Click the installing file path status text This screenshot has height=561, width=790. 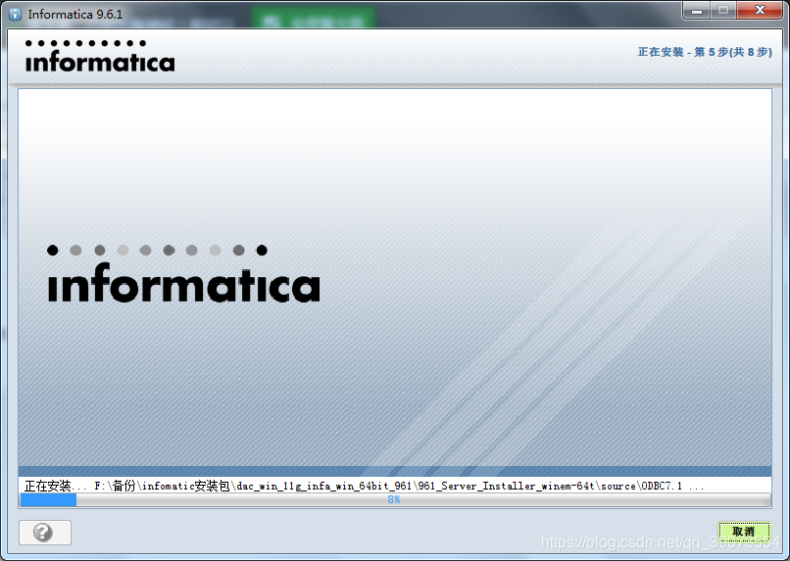[364, 486]
